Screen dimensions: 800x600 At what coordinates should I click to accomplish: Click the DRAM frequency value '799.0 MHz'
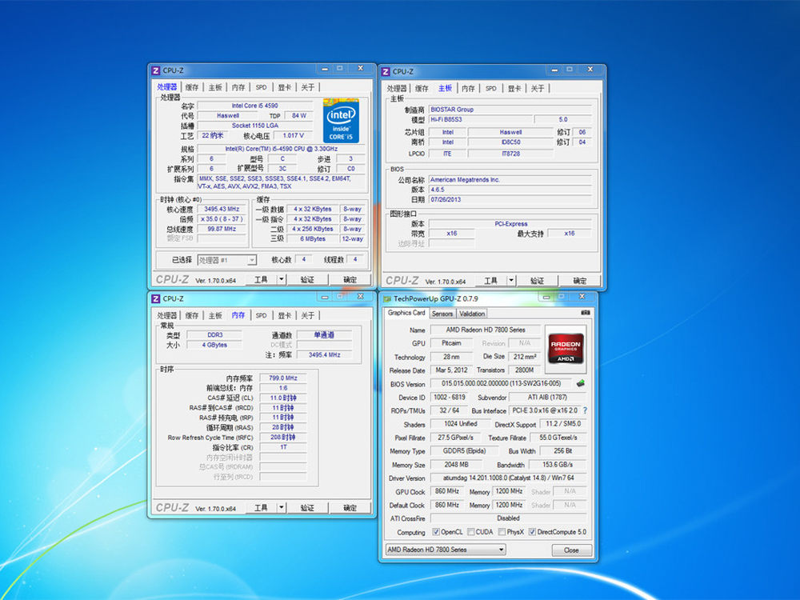coord(283,378)
